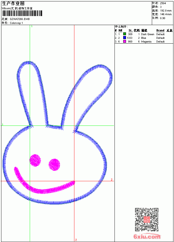This screenshot has height=242, width=174.
Task: Click the Dark Green color swatch
Action: pyautogui.click(x=125, y=34)
